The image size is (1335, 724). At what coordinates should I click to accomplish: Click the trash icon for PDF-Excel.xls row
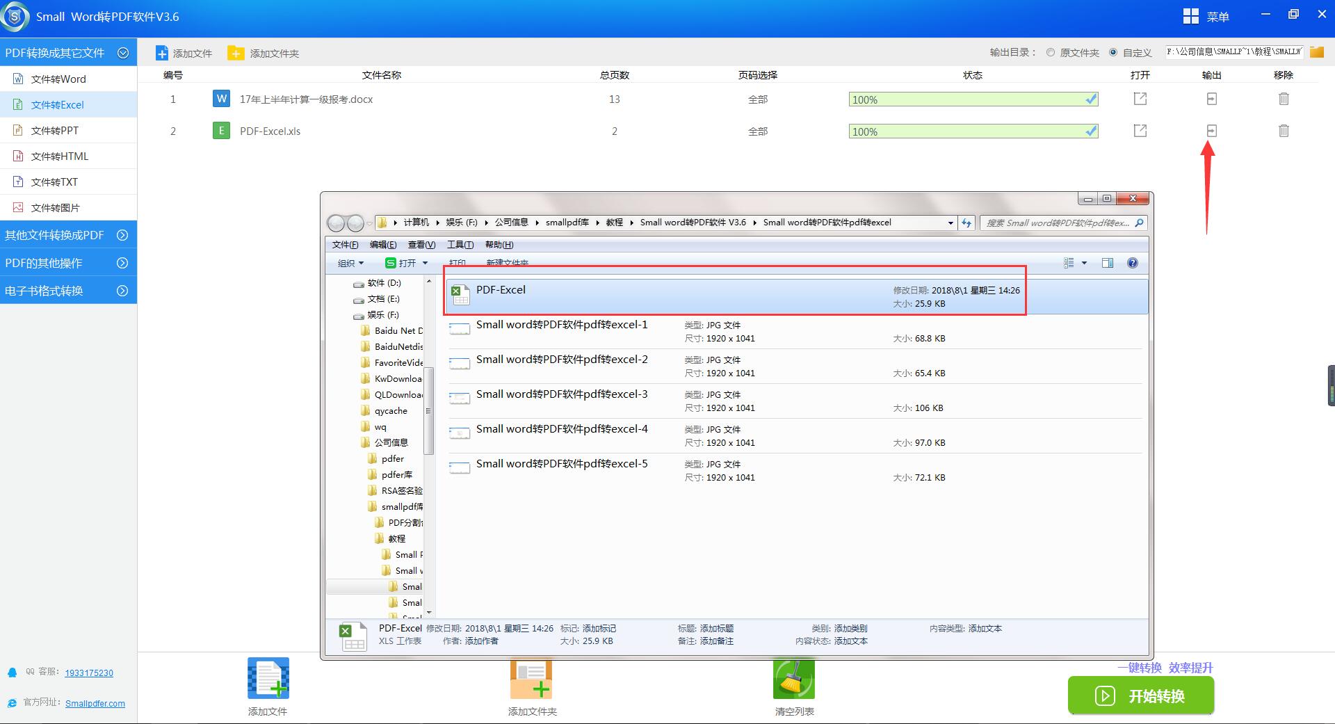tap(1284, 131)
